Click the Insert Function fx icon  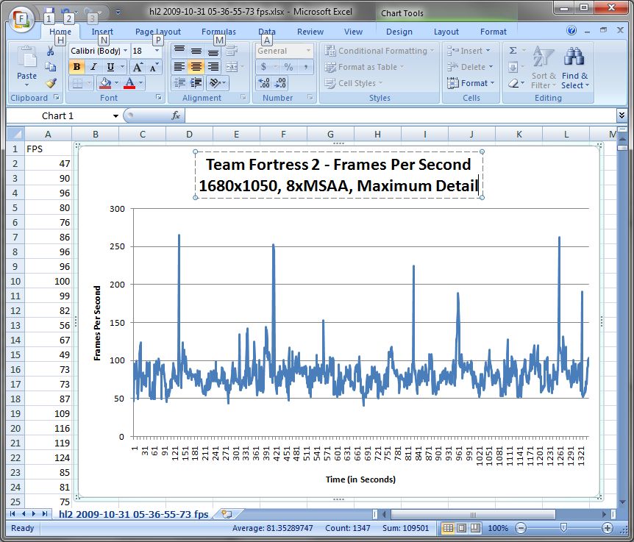click(x=176, y=116)
